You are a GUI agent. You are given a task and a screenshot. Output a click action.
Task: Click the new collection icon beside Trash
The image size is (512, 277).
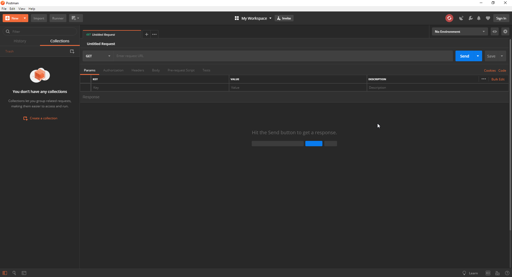tap(72, 51)
